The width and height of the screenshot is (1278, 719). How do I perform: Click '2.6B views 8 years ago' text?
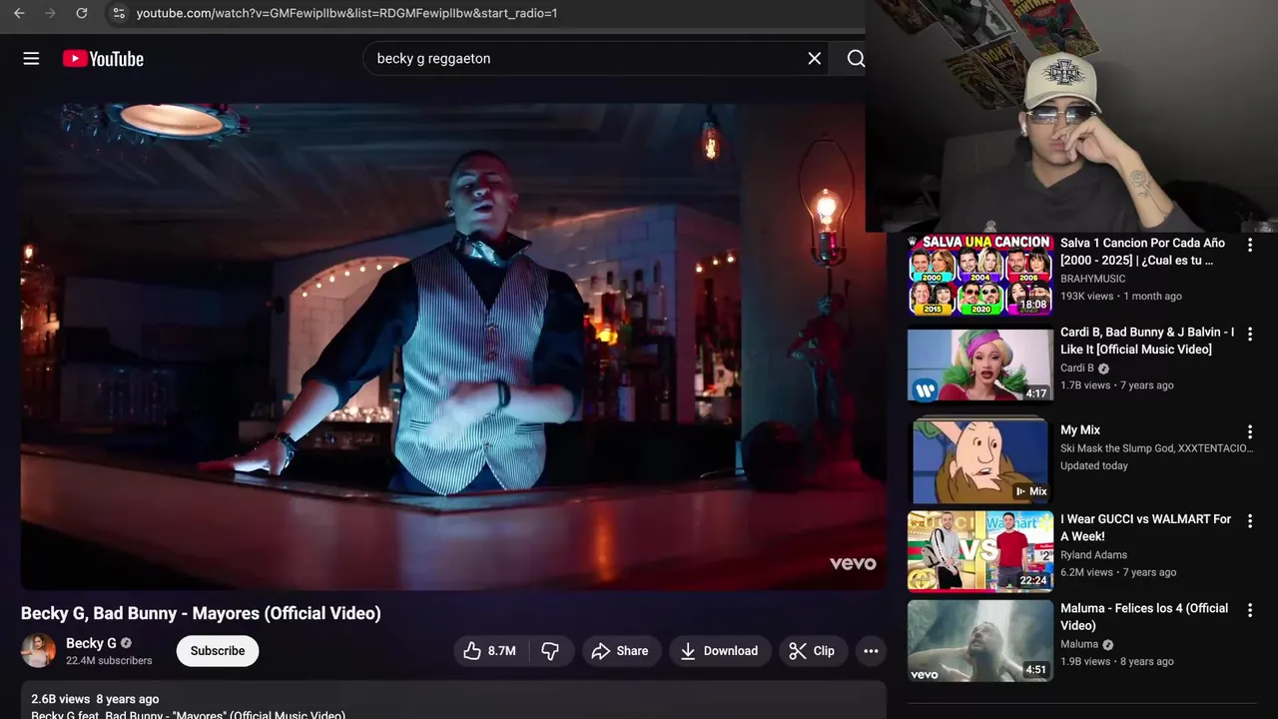point(95,699)
